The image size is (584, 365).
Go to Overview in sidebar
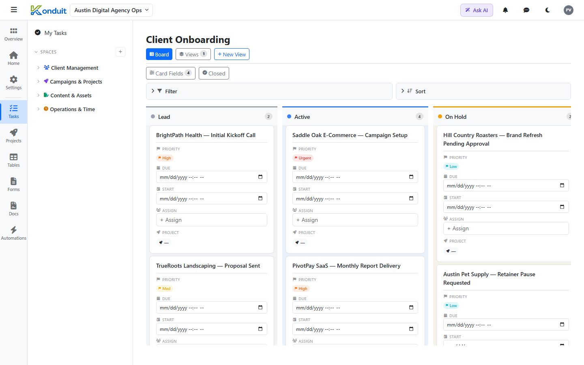pos(13,34)
